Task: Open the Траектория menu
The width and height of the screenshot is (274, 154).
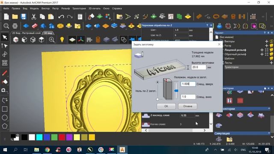Action: [x=79, y=9]
